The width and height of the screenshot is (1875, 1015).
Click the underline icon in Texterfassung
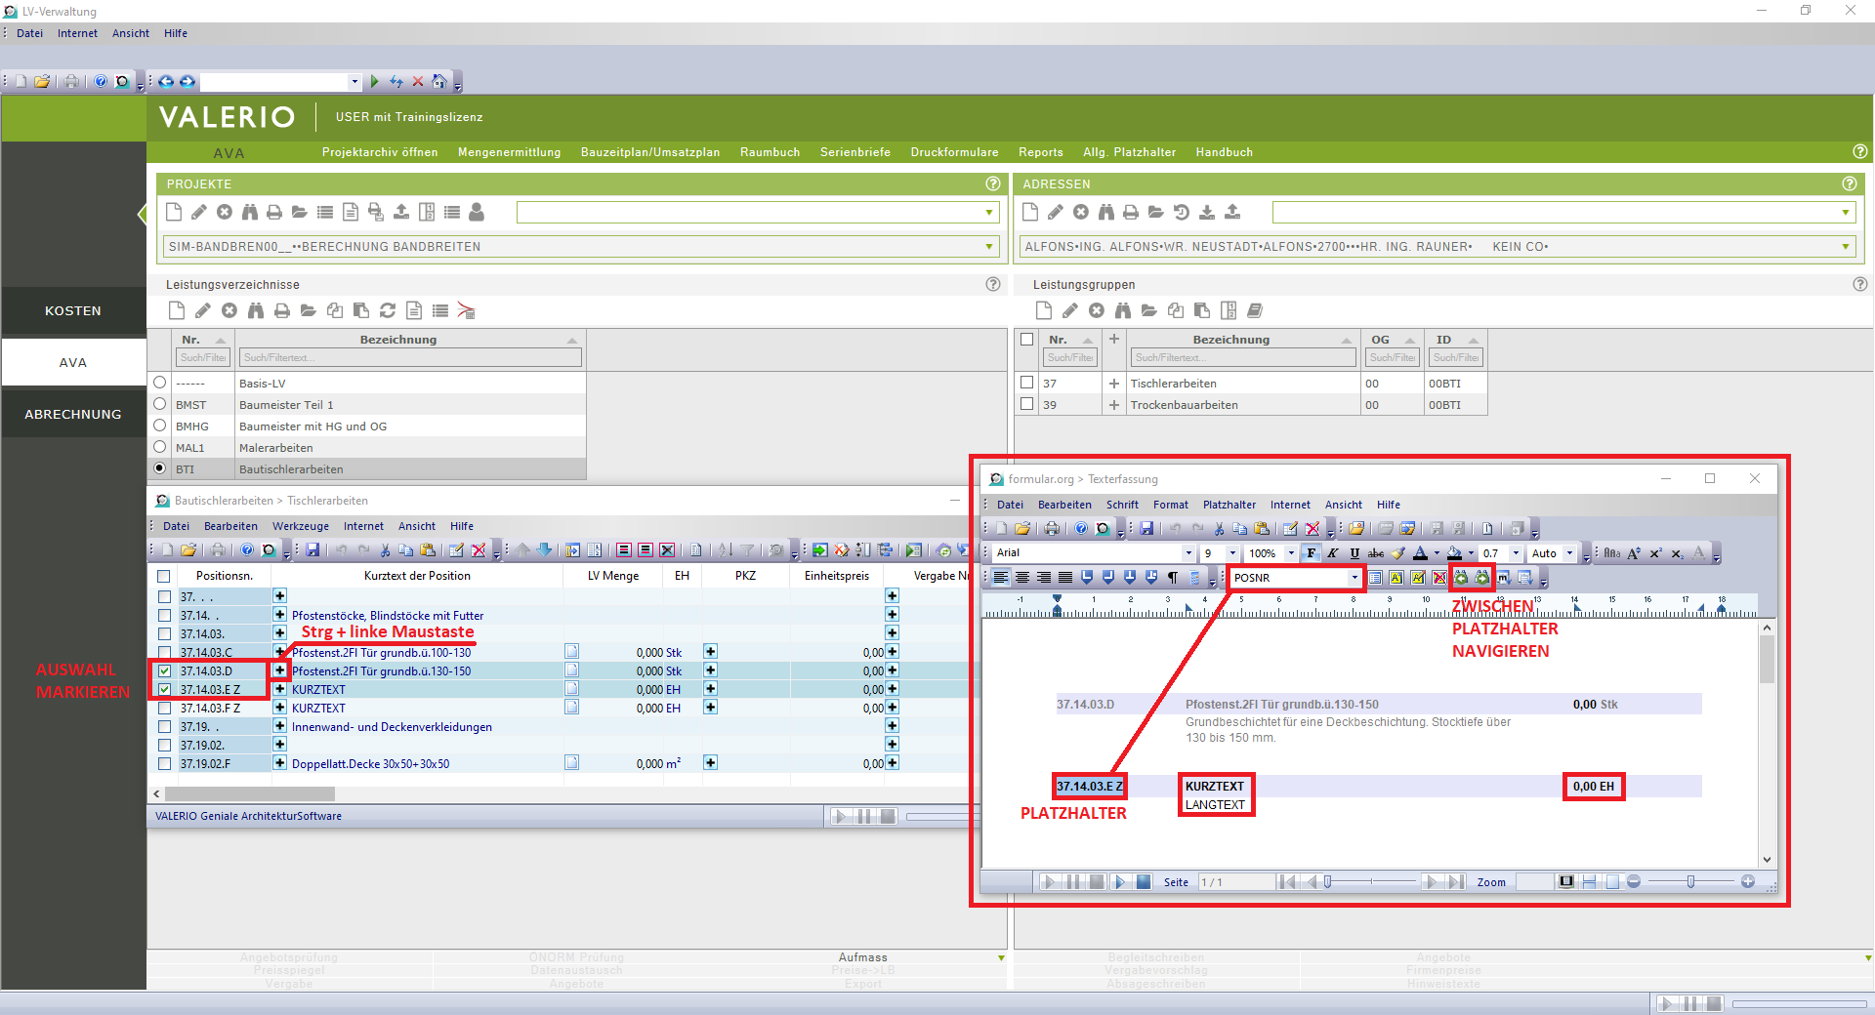pyautogui.click(x=1354, y=553)
